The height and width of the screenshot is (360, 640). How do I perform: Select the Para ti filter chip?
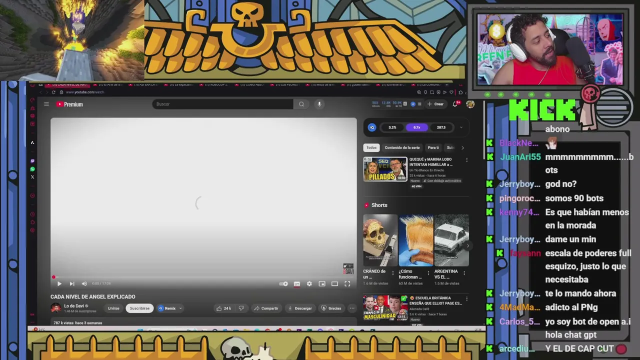(x=433, y=147)
